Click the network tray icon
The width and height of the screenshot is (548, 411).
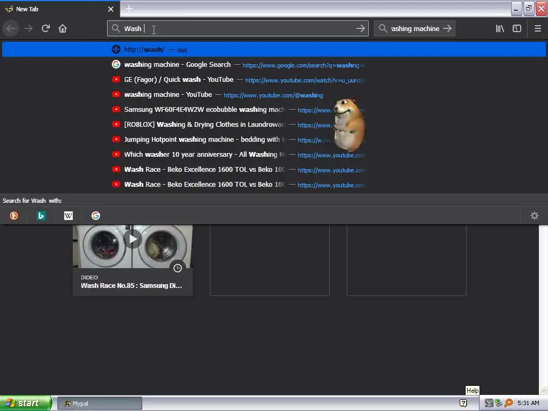pos(498,404)
